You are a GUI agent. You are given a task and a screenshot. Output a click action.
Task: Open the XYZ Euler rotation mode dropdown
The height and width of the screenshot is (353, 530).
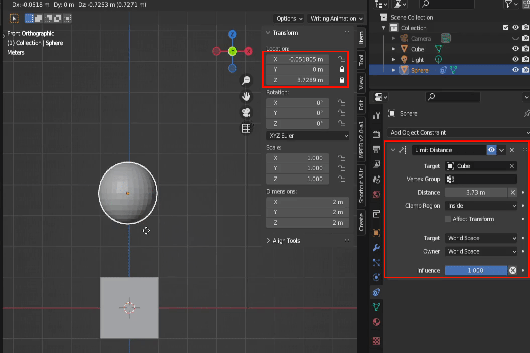pyautogui.click(x=307, y=136)
